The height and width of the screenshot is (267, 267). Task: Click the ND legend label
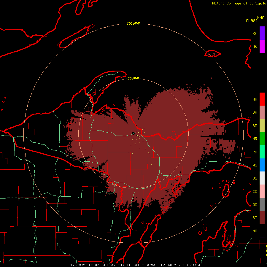(x=255, y=231)
